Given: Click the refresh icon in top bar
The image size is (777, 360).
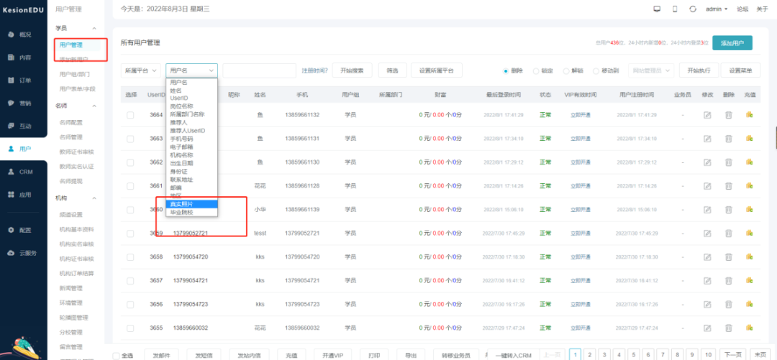Looking at the screenshot, I should tap(692, 9).
